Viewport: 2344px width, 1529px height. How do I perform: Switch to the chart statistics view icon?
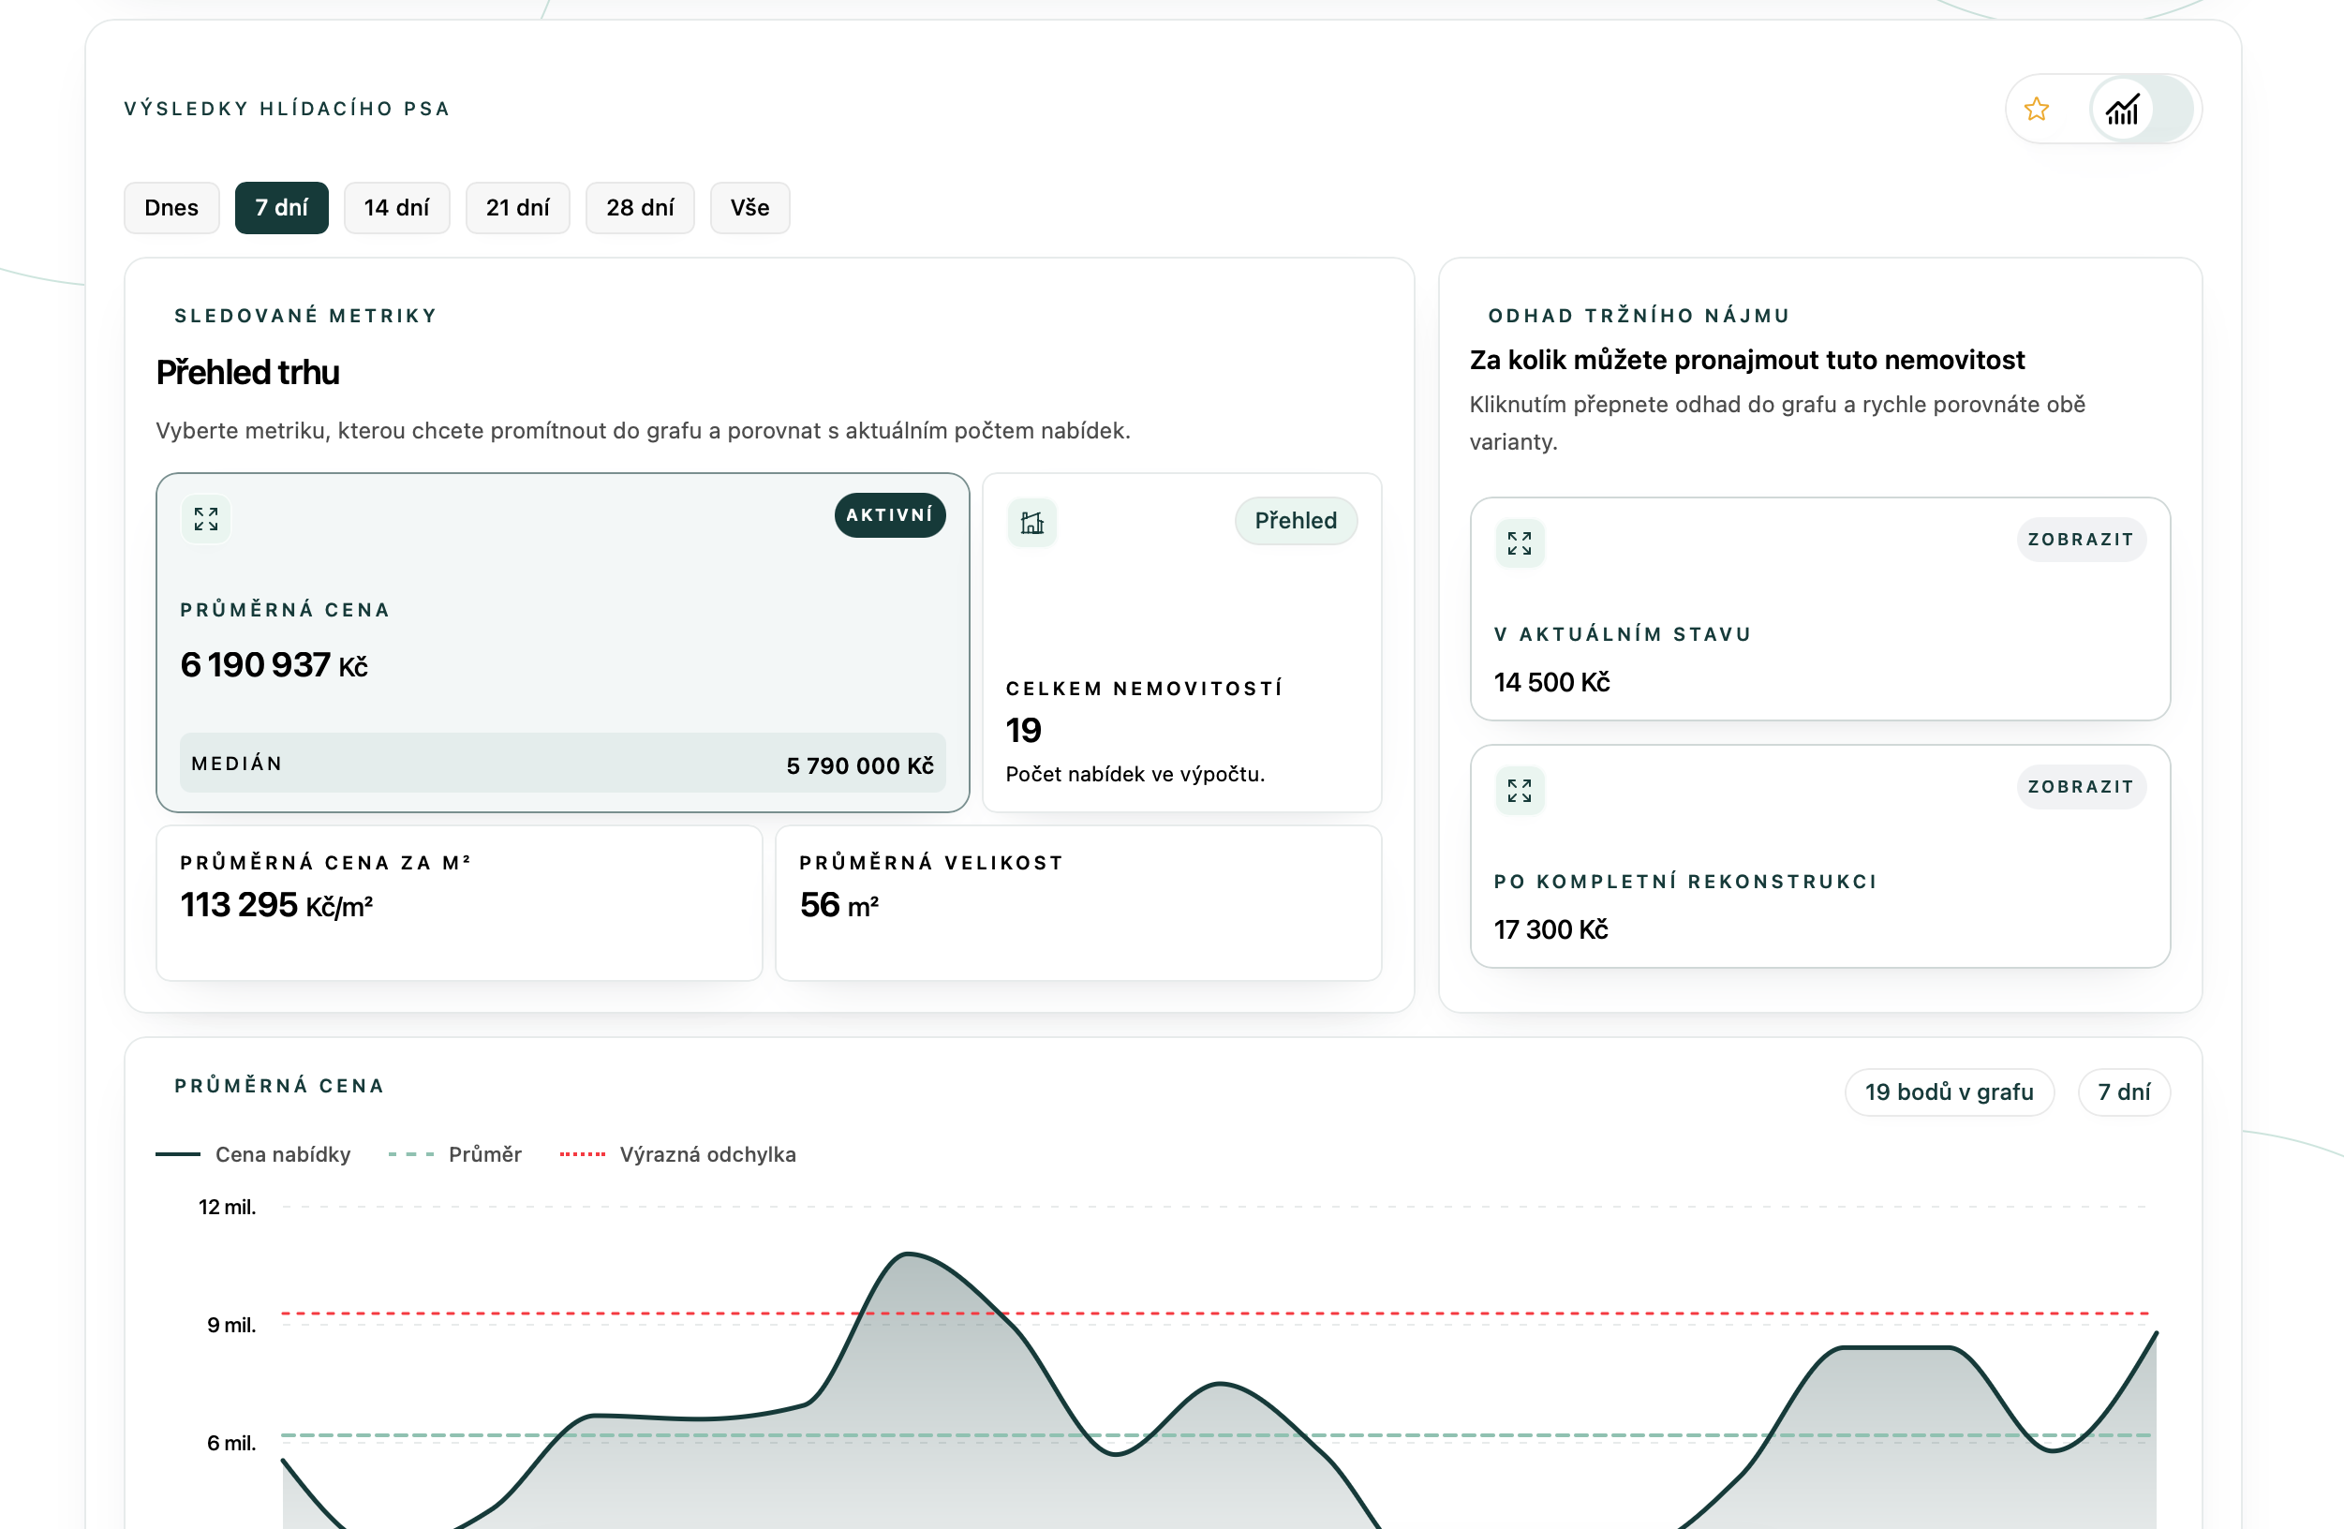tap(2122, 110)
